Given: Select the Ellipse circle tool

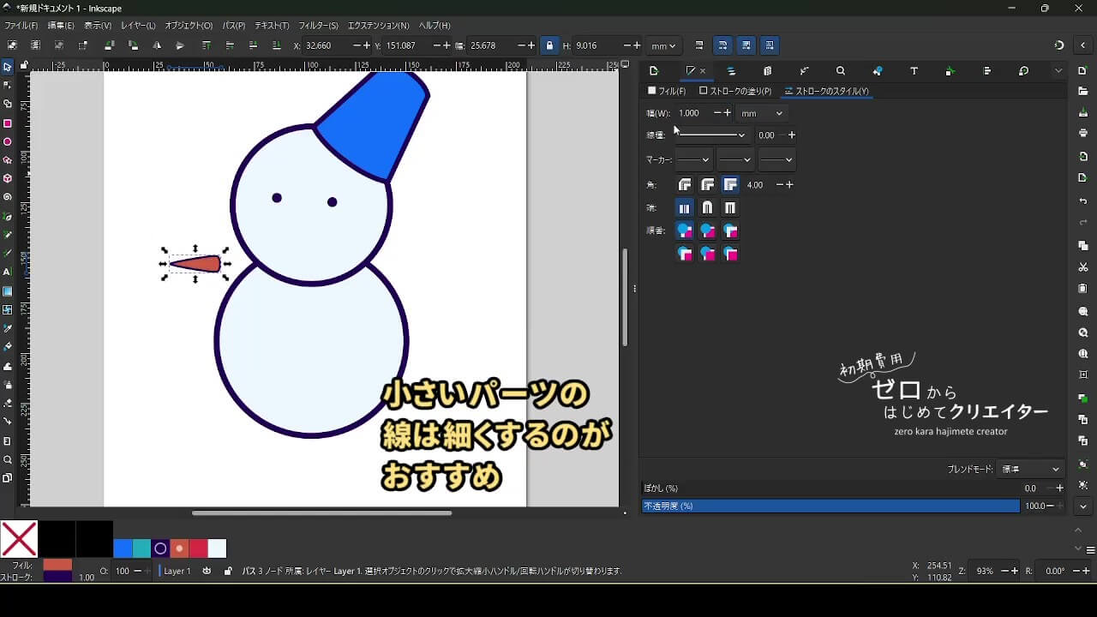Looking at the screenshot, I should pyautogui.click(x=8, y=142).
